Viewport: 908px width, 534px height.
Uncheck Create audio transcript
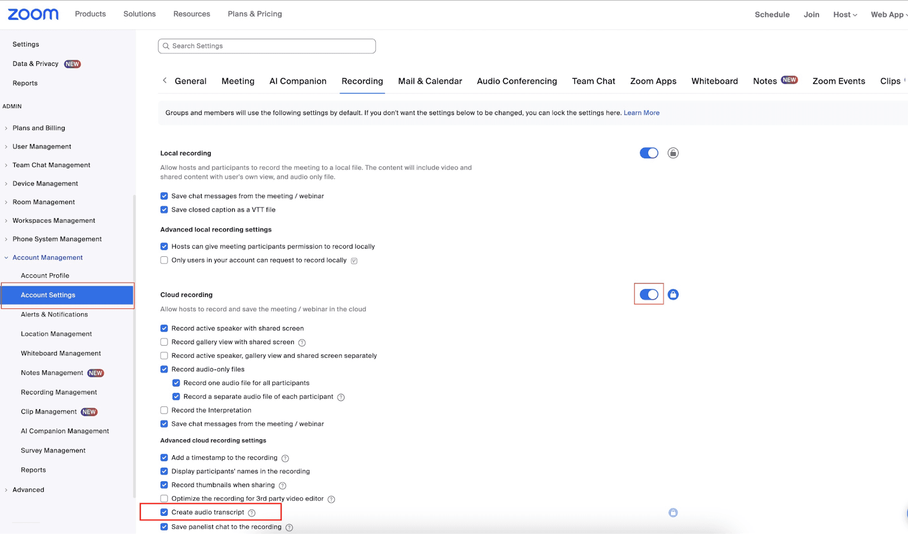point(164,512)
